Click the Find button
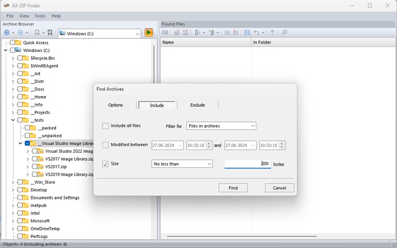397x248 pixels. [233, 188]
